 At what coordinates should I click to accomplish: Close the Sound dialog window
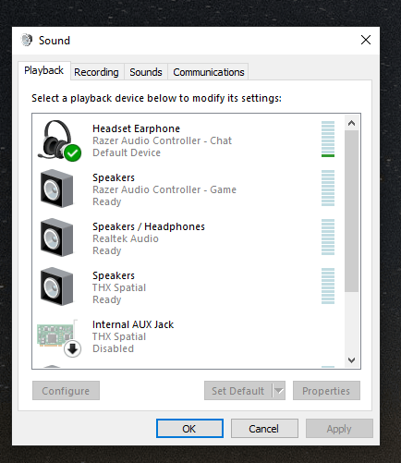[366, 40]
